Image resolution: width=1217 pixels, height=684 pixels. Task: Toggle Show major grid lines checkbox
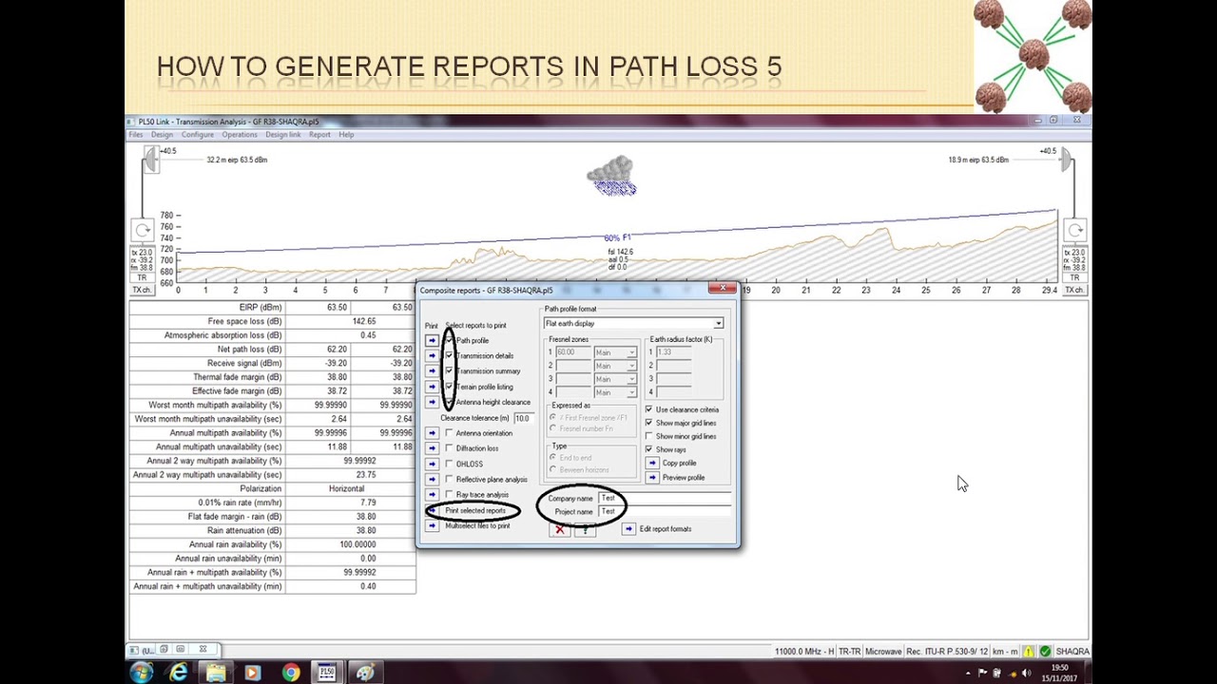[649, 423]
